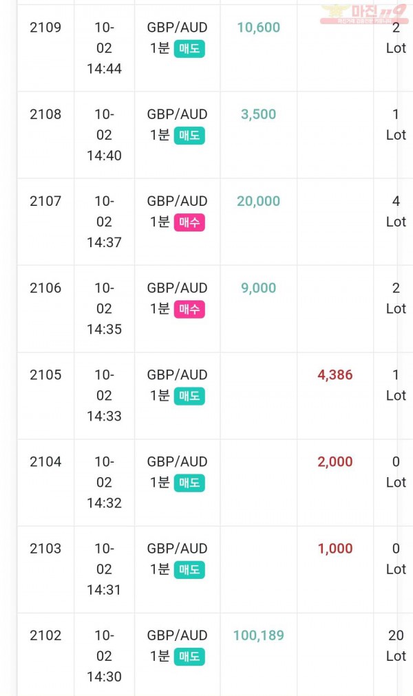The width and height of the screenshot is (413, 696).
Task: Select order number 2102
Action: click(x=45, y=635)
